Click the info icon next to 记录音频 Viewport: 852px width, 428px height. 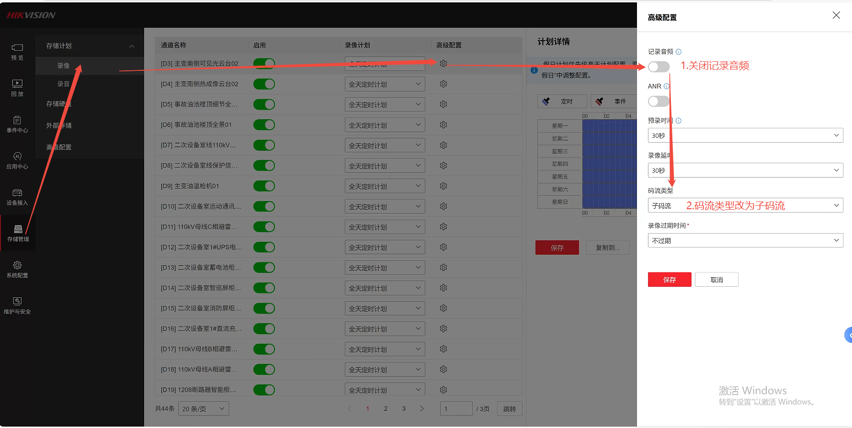click(x=678, y=52)
